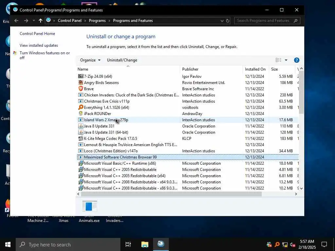Open the Organize dropdown menu
This screenshot has height=251, width=335.
click(90, 60)
